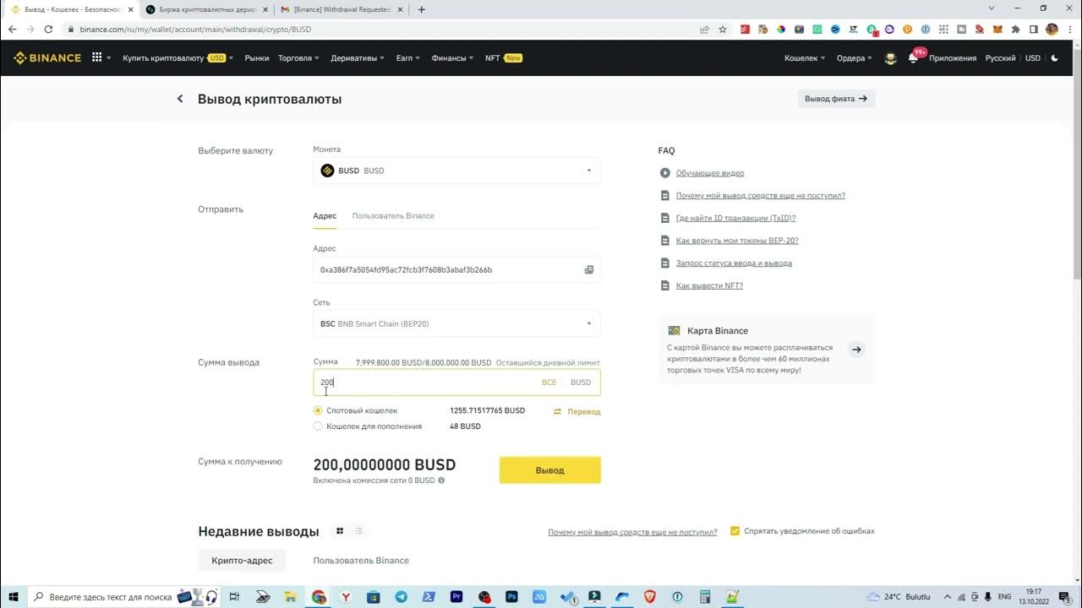Click the Приложения header link
Image resolution: width=1082 pixels, height=608 pixels.
pos(953,58)
